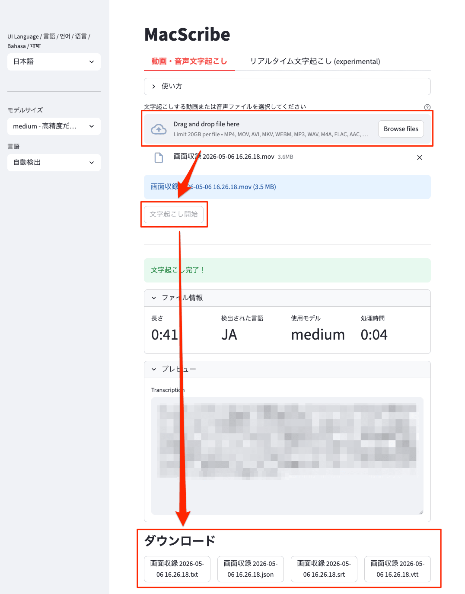Download the 16.26.18.json file

tap(251, 569)
